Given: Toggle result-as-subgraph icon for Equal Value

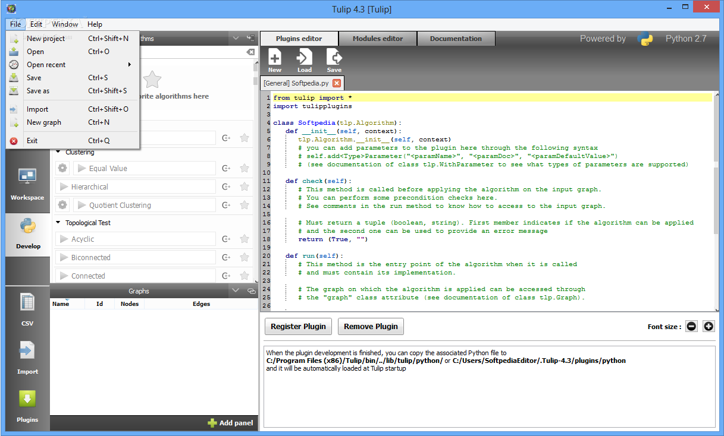Looking at the screenshot, I should pyautogui.click(x=226, y=168).
